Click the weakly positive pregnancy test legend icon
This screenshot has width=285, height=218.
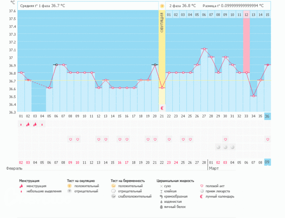pyautogui.click(x=113, y=196)
